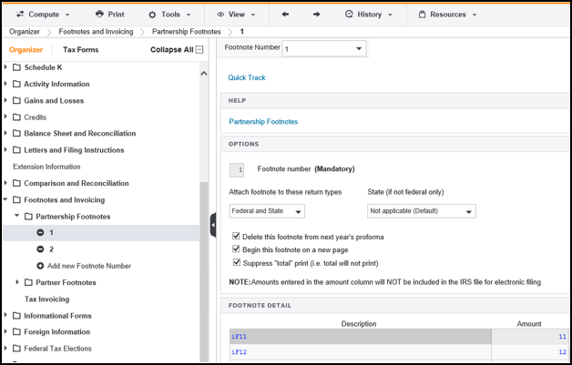Viewport: 572px width, 365px height.
Task: Switch to the Tax Forms tab
Action: tap(81, 49)
